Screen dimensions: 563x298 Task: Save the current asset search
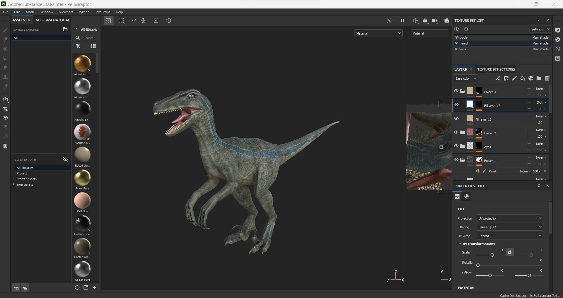[65, 29]
